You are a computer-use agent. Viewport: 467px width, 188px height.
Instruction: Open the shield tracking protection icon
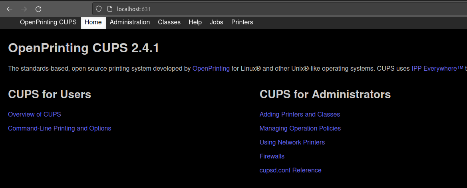point(99,9)
